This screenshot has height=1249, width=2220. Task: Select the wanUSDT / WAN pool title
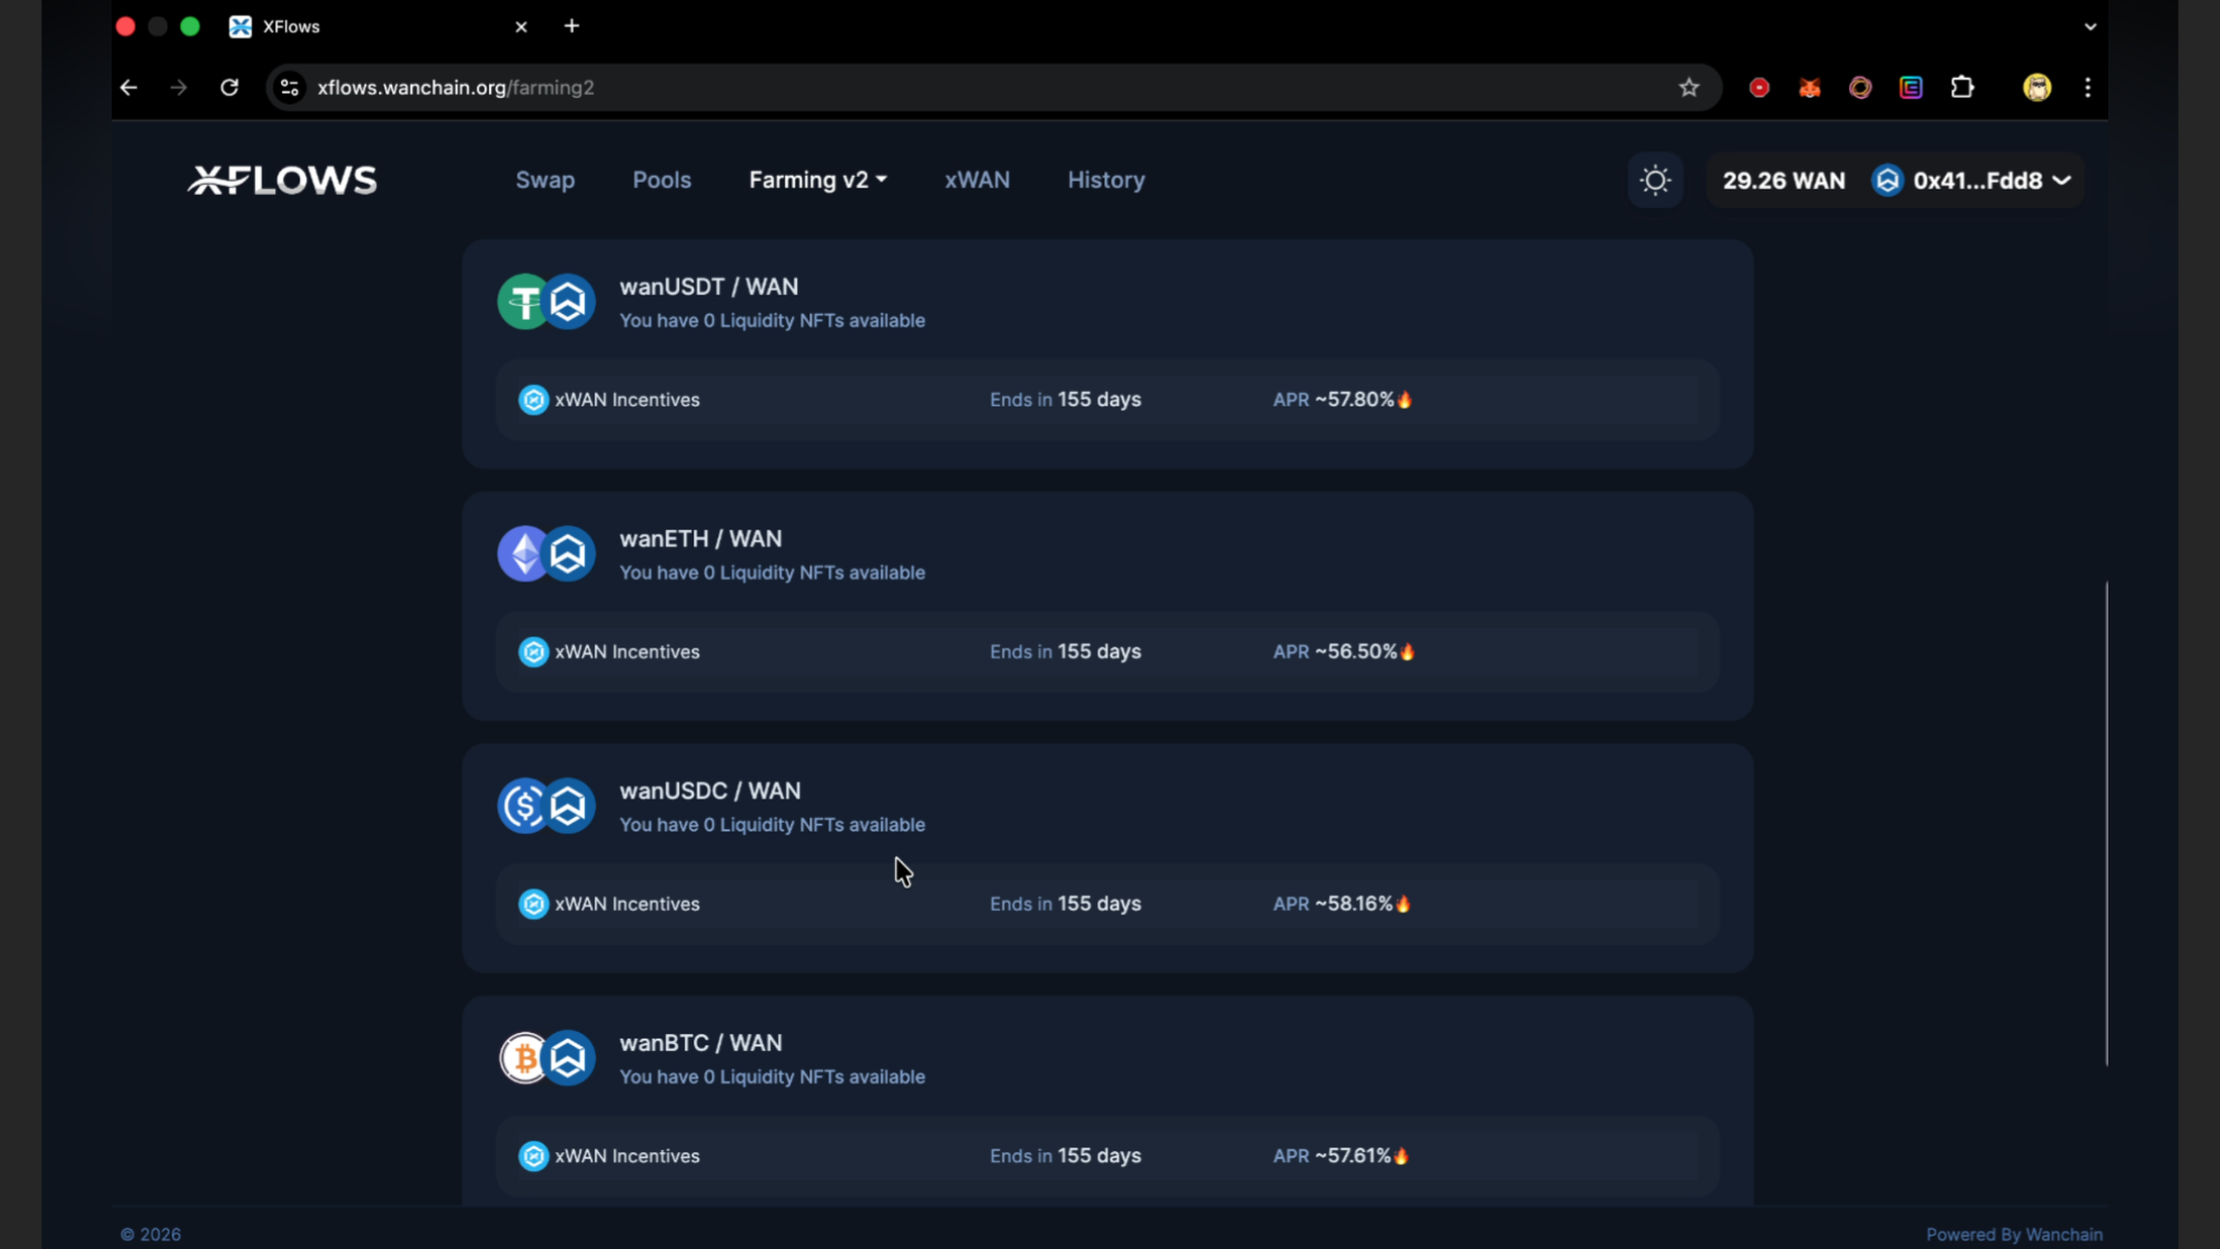pos(708,286)
